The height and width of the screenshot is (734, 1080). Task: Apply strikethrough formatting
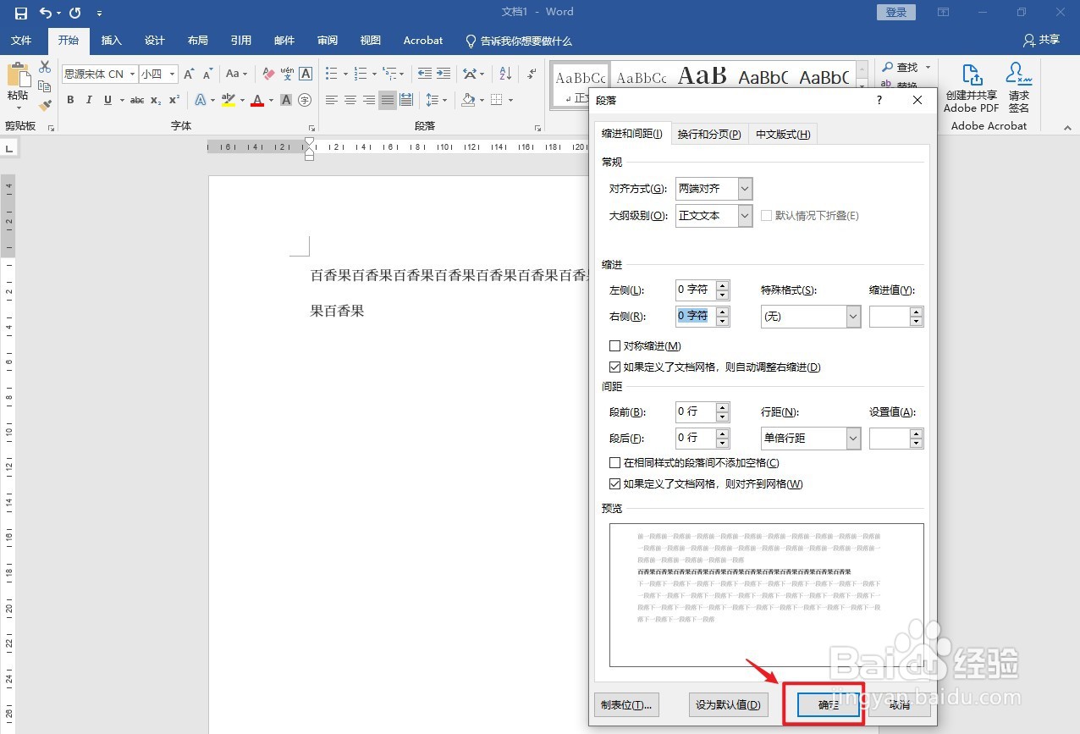coord(137,100)
